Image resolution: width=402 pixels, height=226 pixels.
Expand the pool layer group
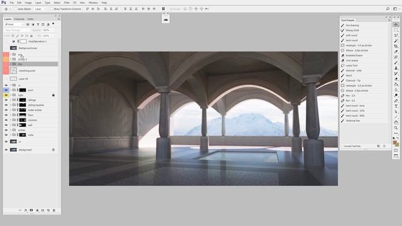(x=11, y=90)
